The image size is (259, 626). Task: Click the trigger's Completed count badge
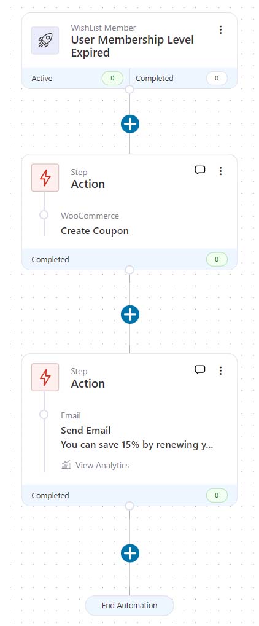pyautogui.click(x=217, y=78)
